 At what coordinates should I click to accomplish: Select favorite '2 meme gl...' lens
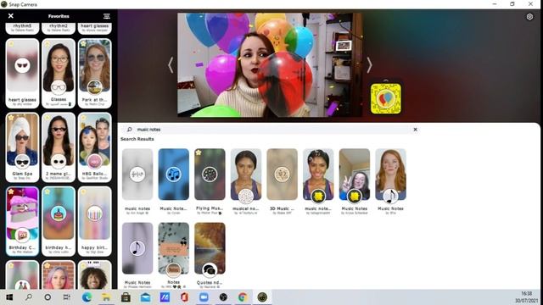[x=59, y=147]
